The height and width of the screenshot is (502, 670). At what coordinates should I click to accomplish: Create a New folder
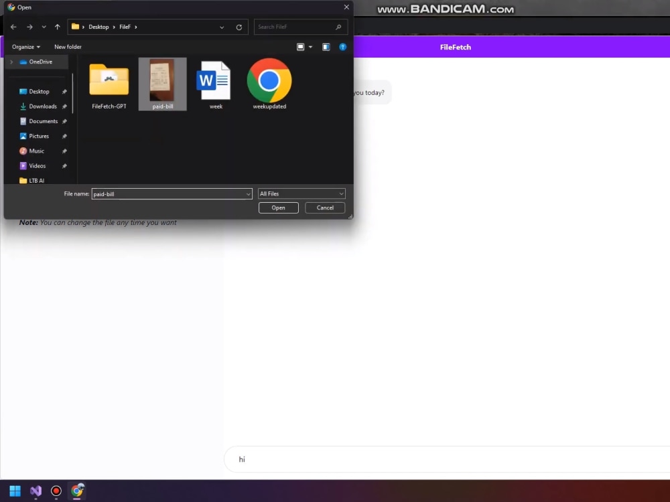point(68,47)
